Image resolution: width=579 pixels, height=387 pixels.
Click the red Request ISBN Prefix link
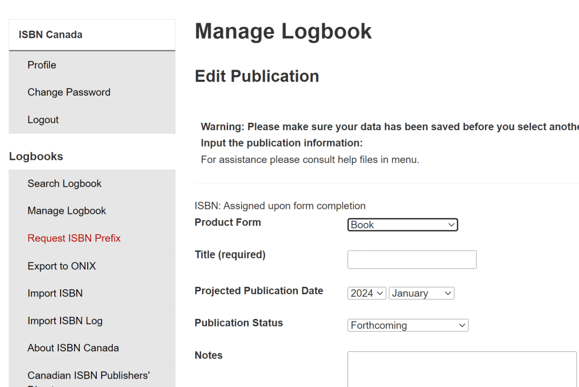pos(74,238)
